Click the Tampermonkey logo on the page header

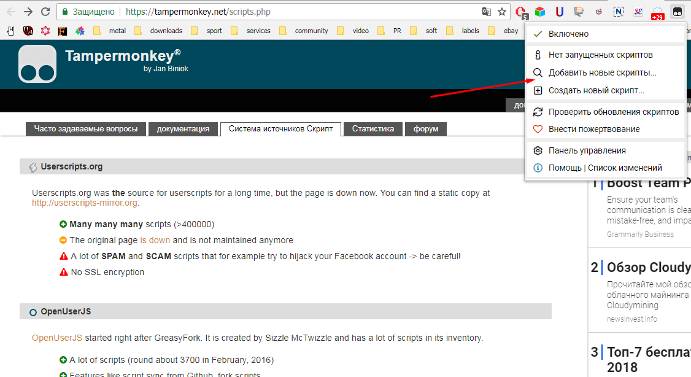[x=37, y=64]
